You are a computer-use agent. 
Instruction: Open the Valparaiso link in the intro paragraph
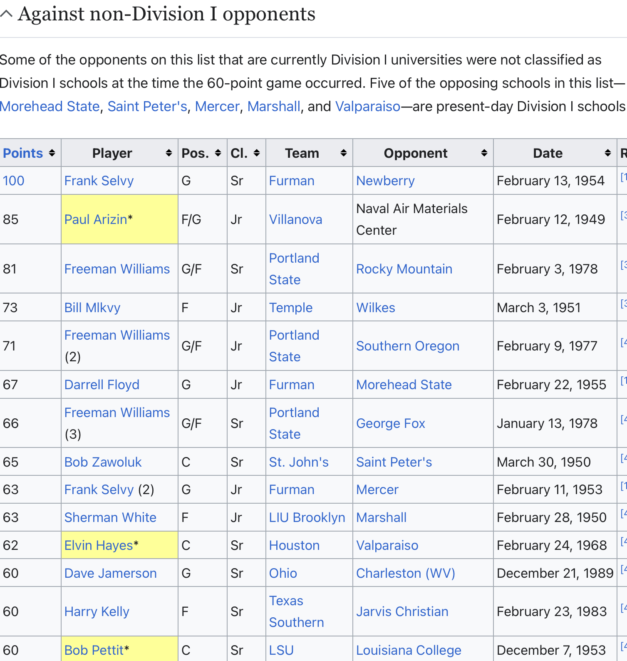tap(368, 107)
